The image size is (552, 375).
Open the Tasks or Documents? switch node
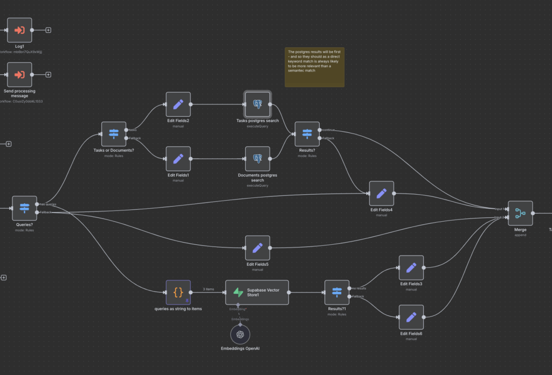click(x=114, y=134)
